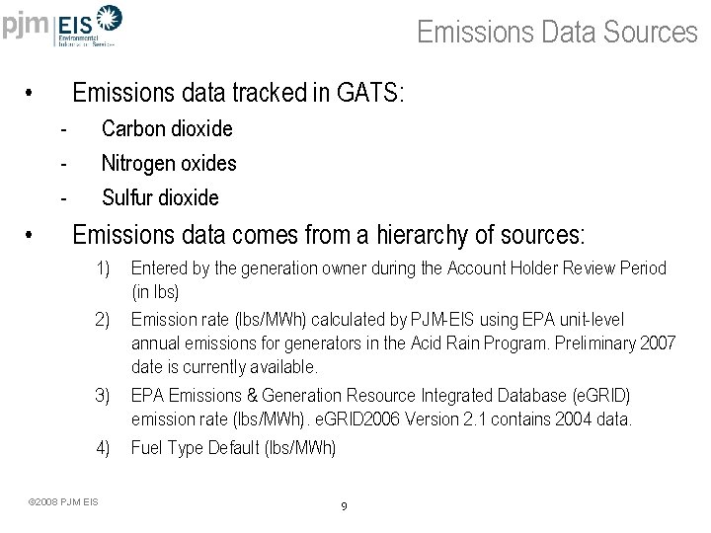The height and width of the screenshot is (533, 711).
Task: Click the slide page number 9
Action: (343, 506)
